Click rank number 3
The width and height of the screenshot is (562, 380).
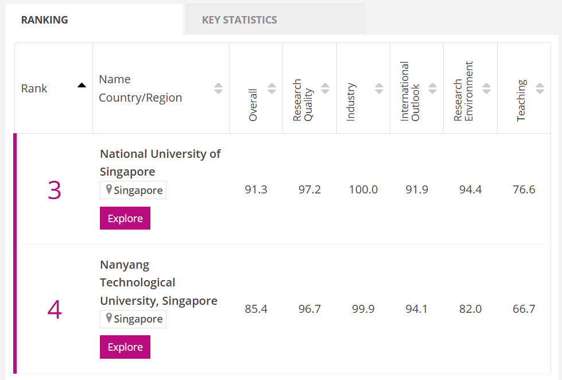point(55,190)
